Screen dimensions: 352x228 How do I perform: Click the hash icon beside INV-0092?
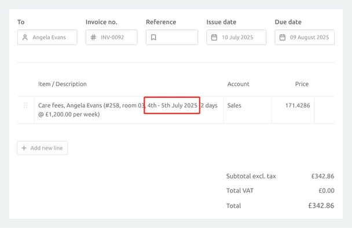point(93,37)
